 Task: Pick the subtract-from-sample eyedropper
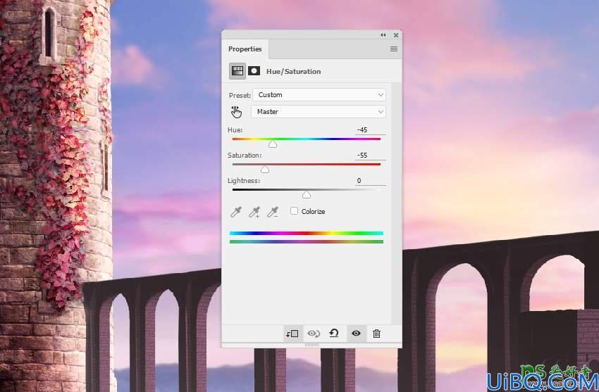pos(273,212)
